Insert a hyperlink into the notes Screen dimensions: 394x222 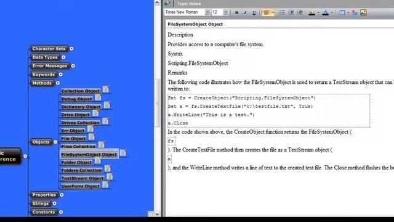(355, 12)
